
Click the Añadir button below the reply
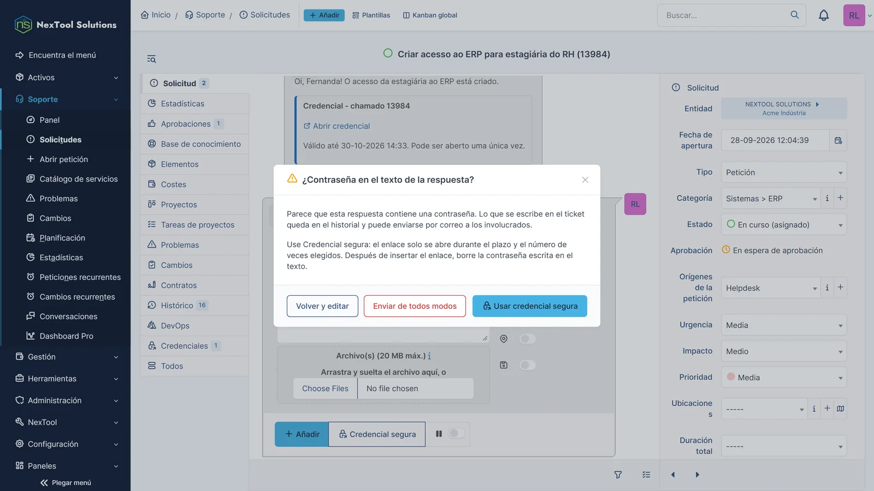coord(302,434)
